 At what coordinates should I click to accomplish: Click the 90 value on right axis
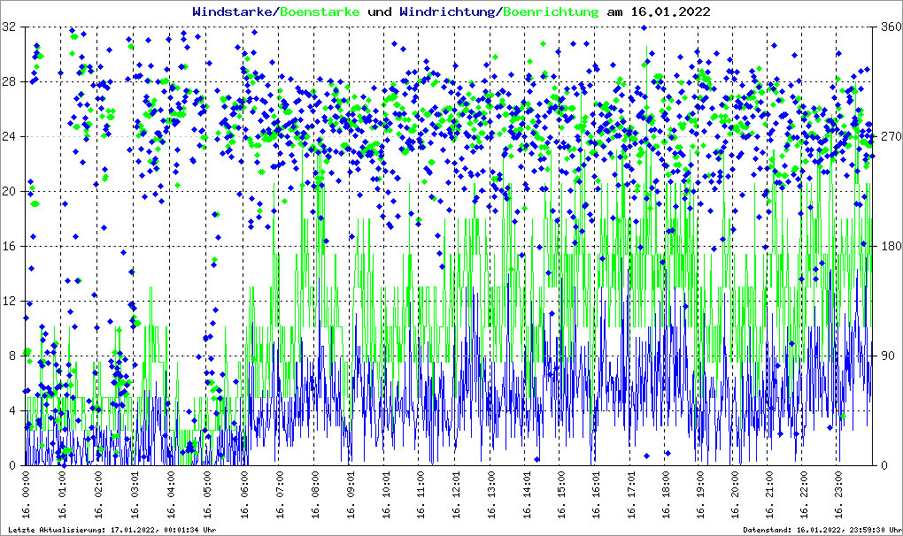coord(884,356)
